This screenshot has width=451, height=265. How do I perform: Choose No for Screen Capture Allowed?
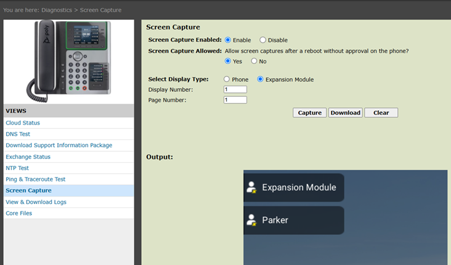point(254,61)
